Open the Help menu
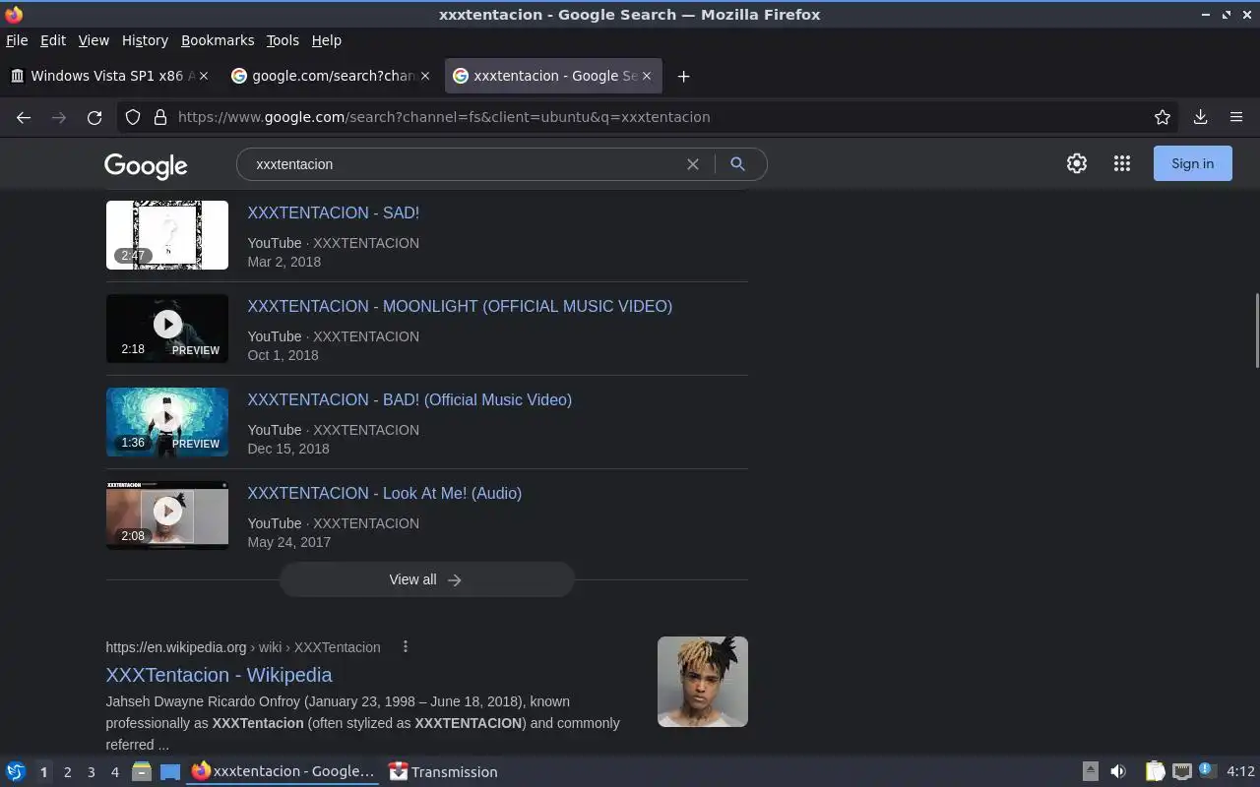1260x787 pixels. [x=327, y=40]
